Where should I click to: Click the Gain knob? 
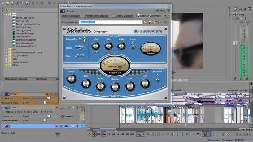(x=145, y=83)
